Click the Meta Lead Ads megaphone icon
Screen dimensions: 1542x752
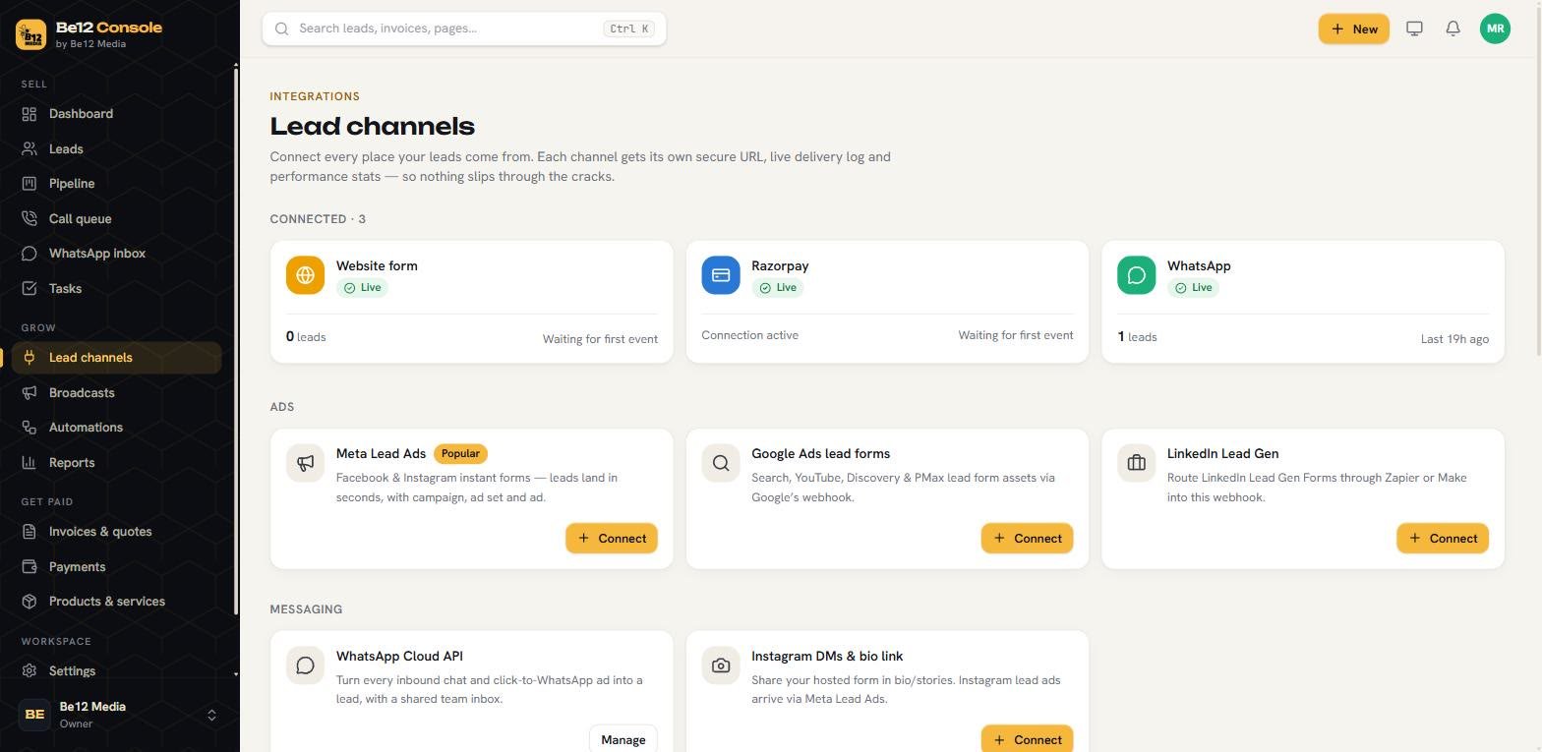coord(305,463)
